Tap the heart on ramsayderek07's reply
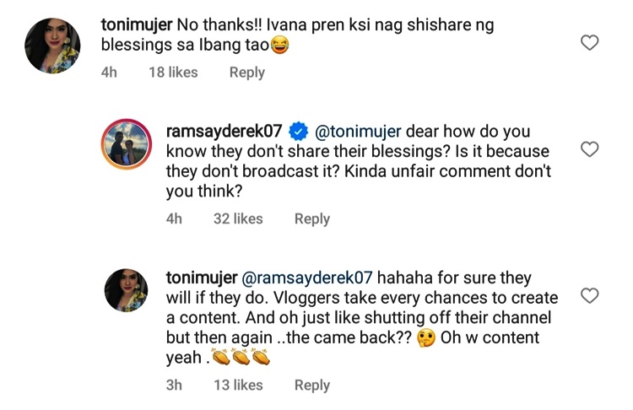633x410 pixels. tap(590, 149)
